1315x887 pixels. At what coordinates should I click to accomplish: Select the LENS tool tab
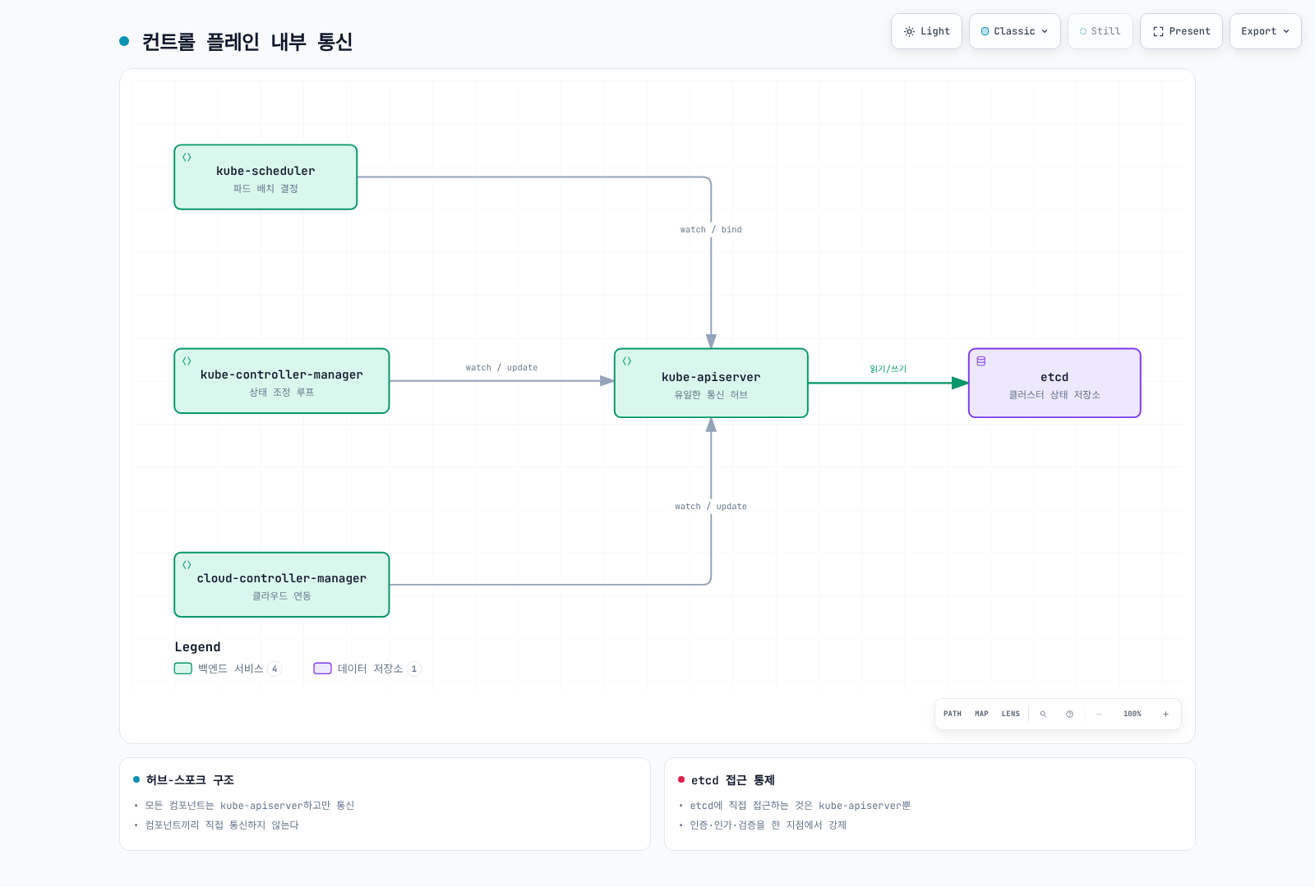click(x=1011, y=714)
